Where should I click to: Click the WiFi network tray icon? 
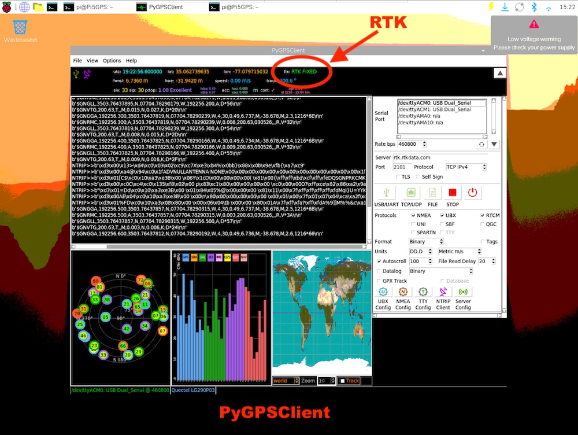click(x=549, y=8)
